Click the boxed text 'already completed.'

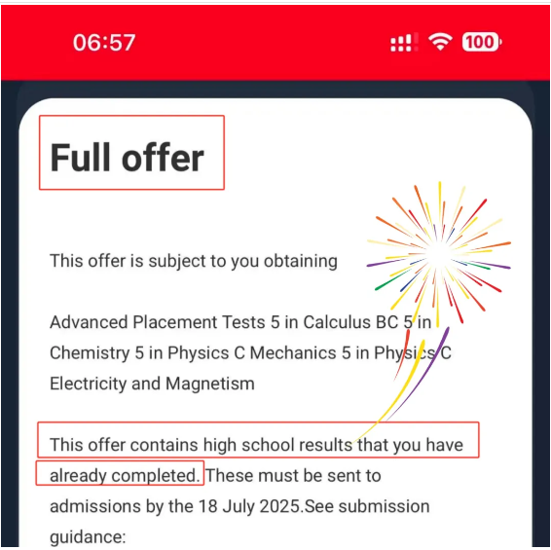(125, 475)
